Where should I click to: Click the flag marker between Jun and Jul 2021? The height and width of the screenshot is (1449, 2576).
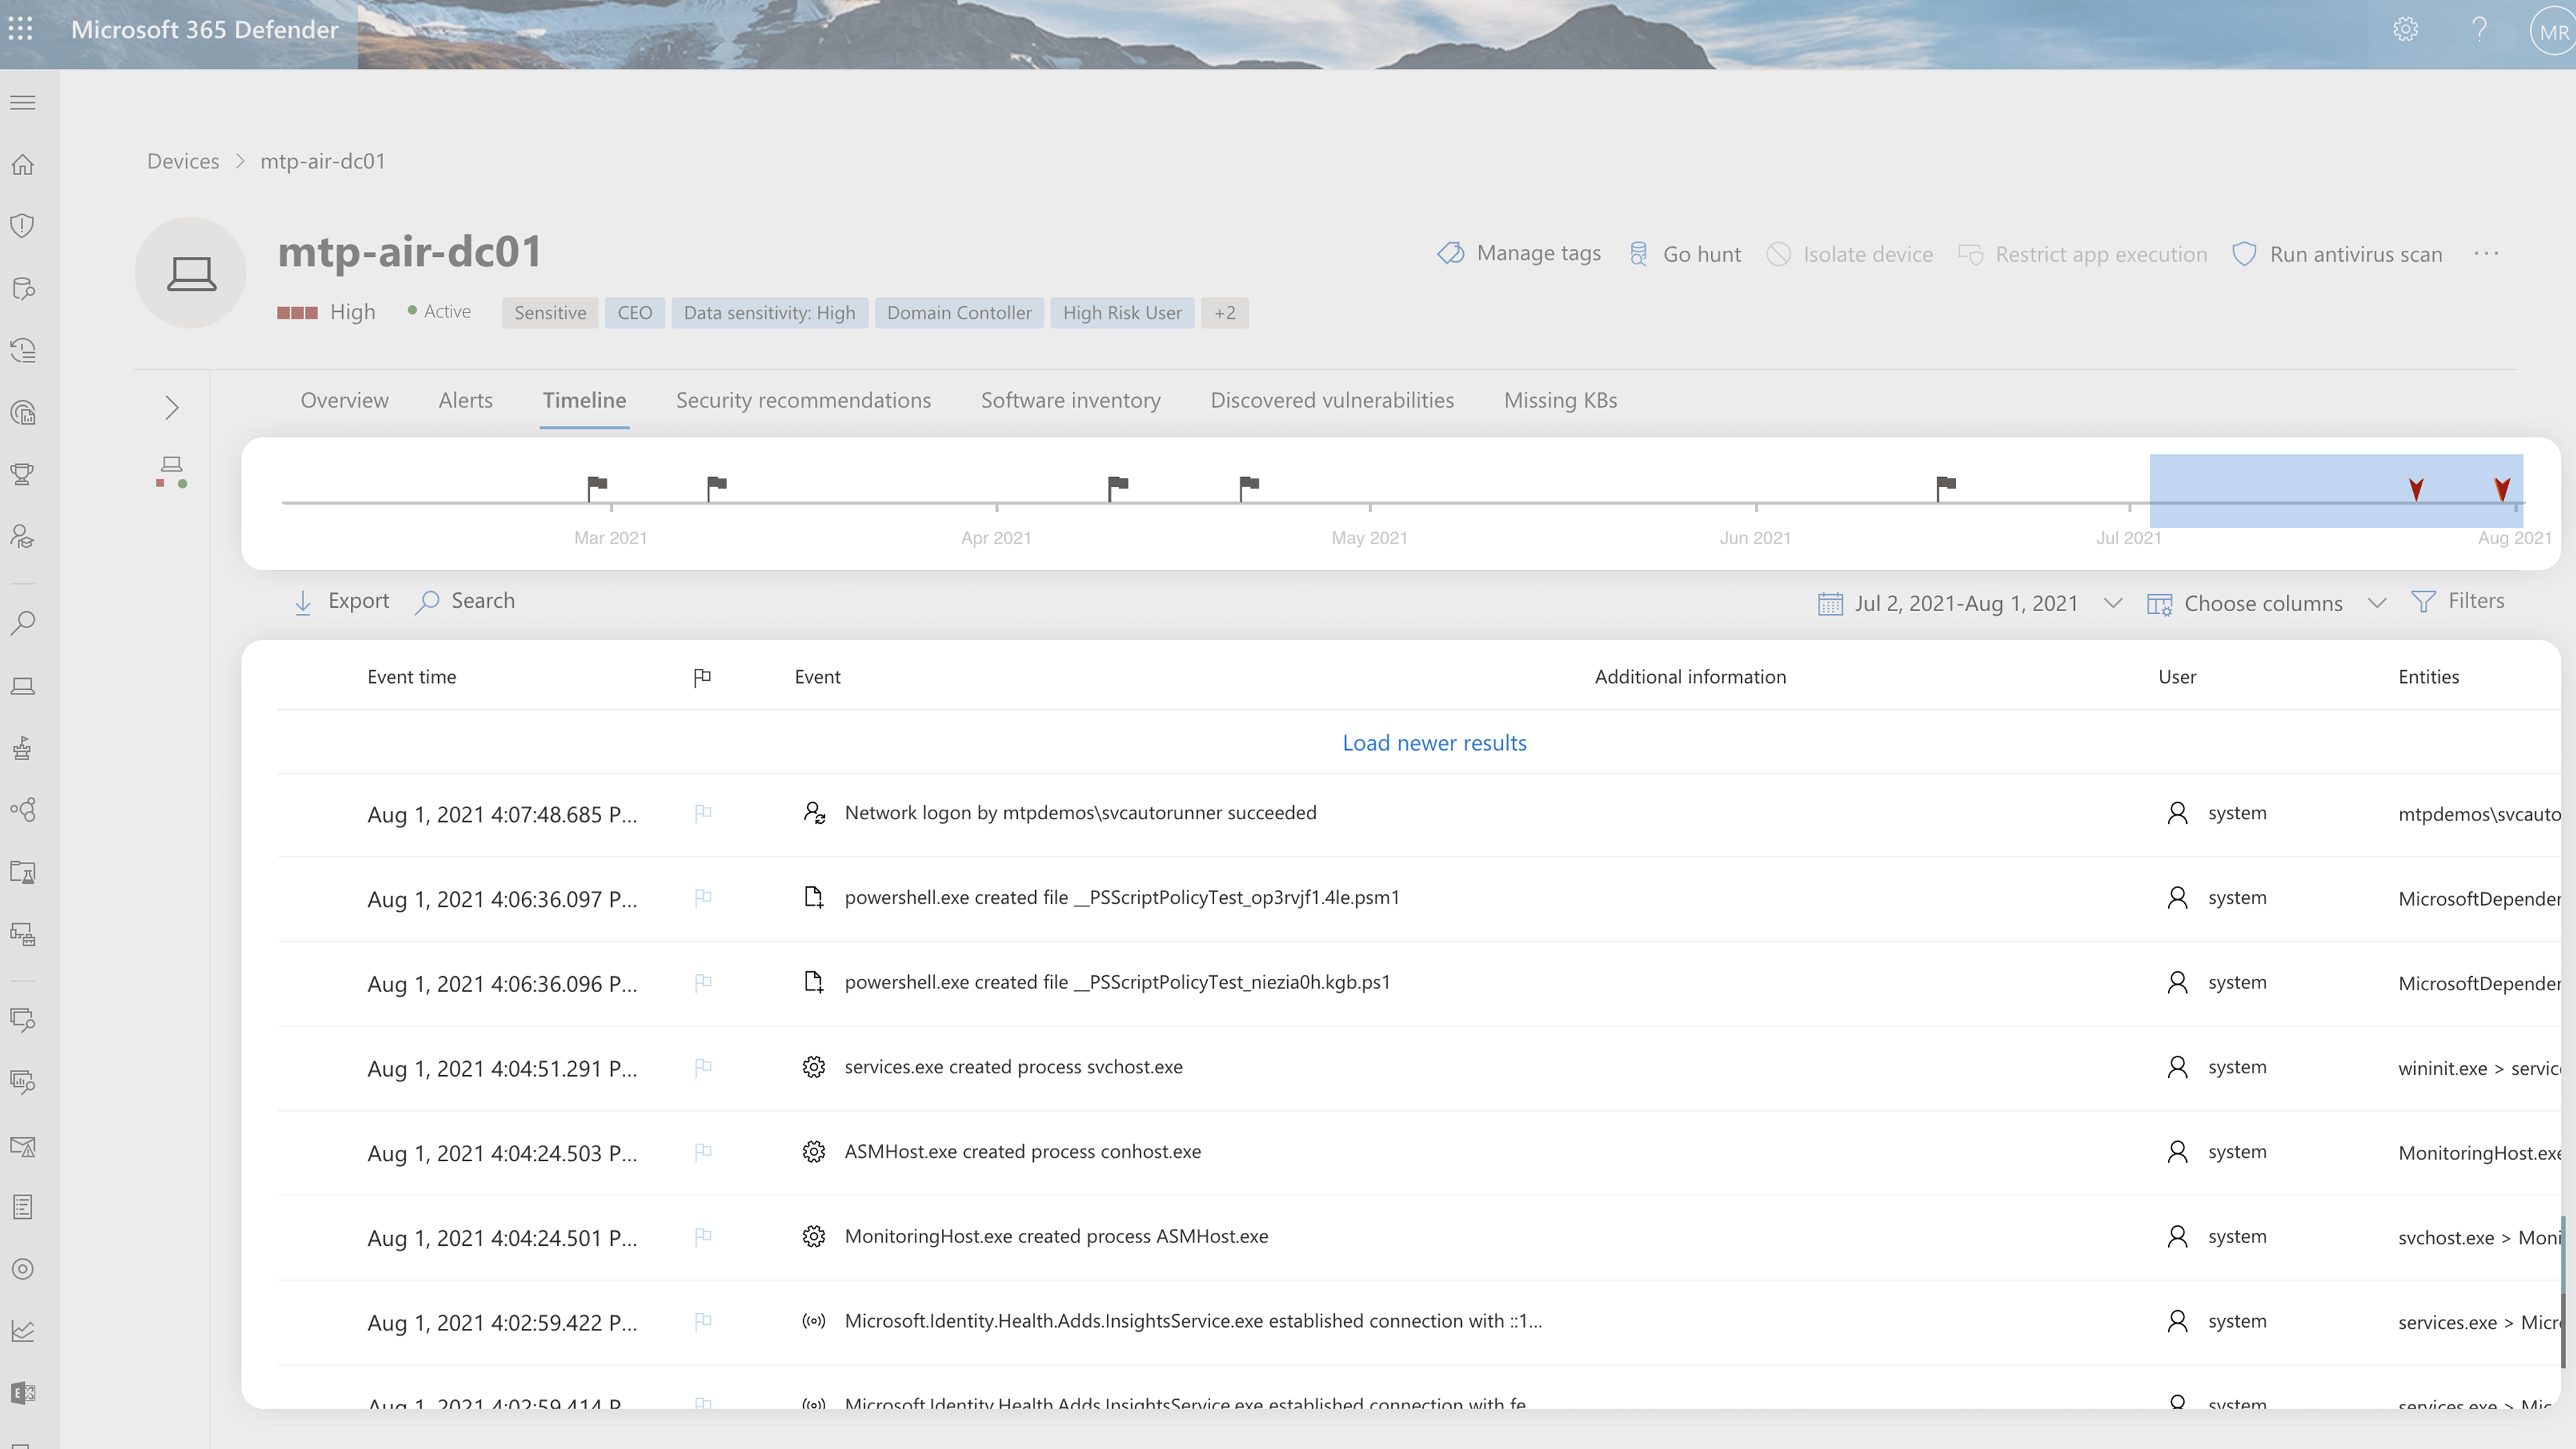(x=1946, y=487)
